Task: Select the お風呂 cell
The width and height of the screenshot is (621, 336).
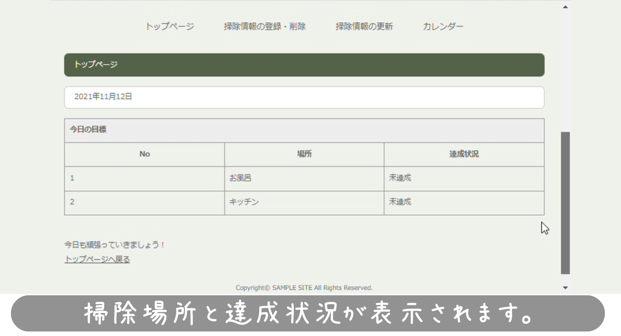Action: [x=304, y=178]
